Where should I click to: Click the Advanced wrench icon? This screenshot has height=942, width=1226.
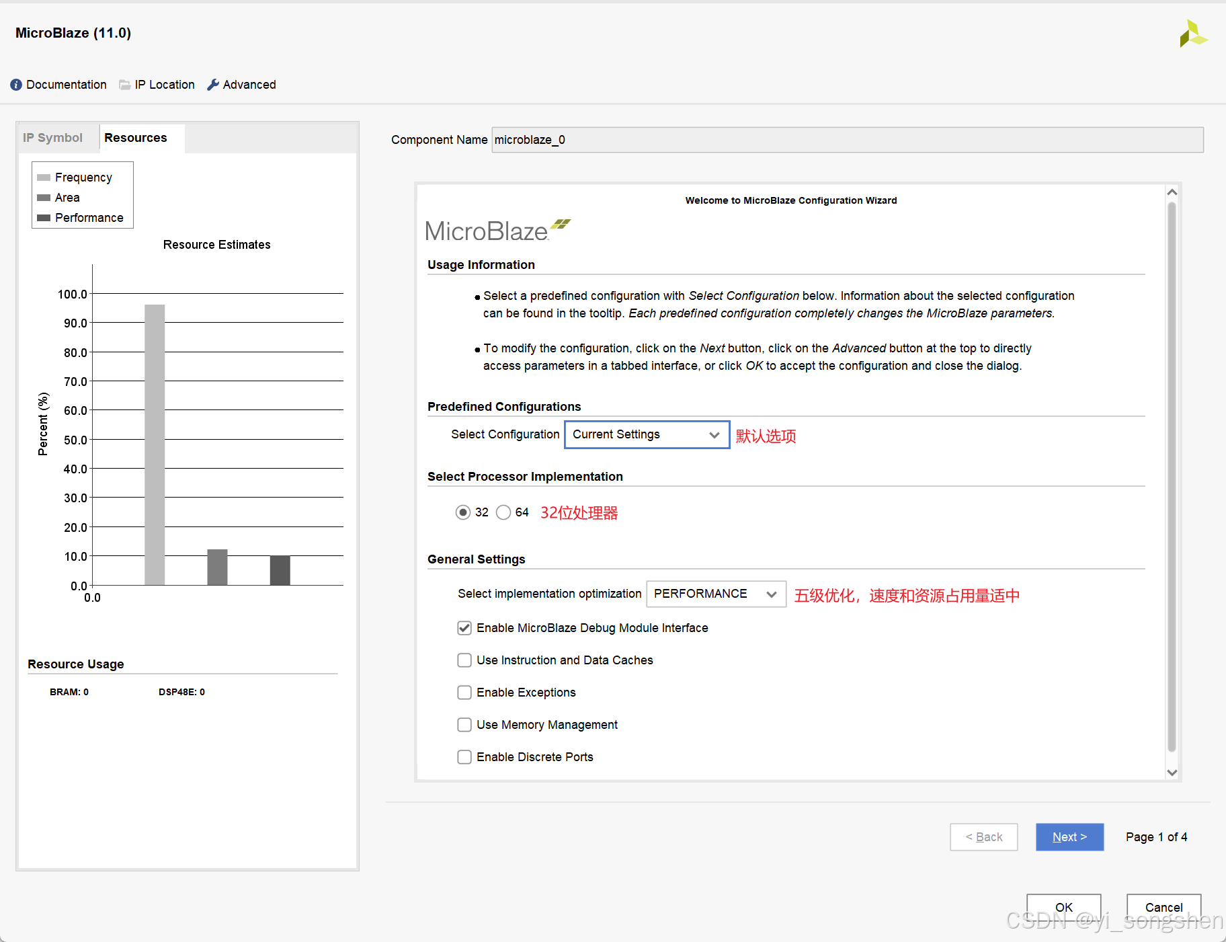(213, 85)
